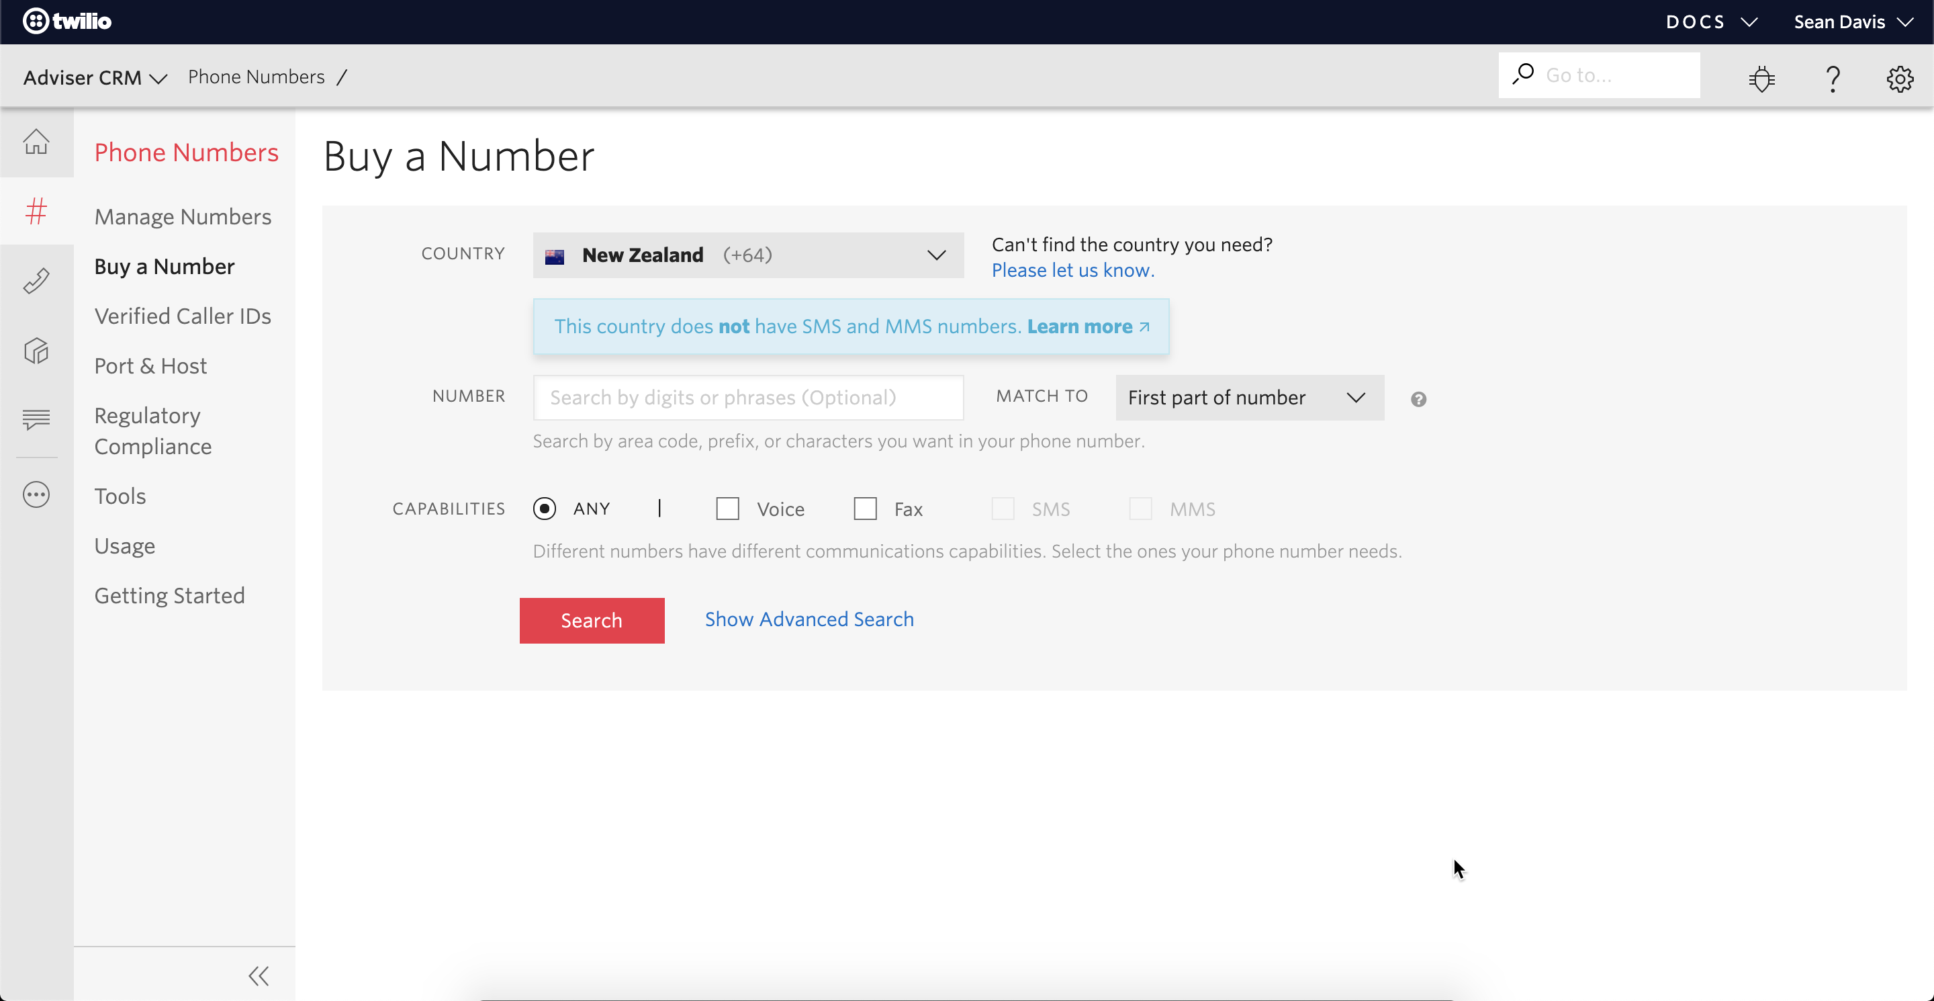Select the ANY capabilities radio button

click(545, 509)
